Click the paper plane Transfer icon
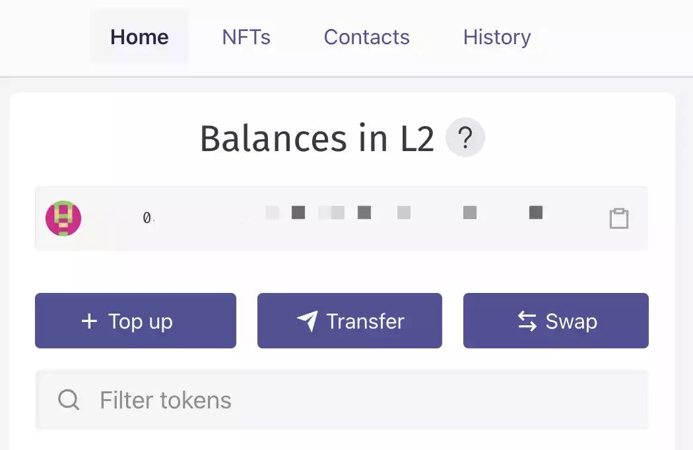The width and height of the screenshot is (693, 450). (x=307, y=321)
